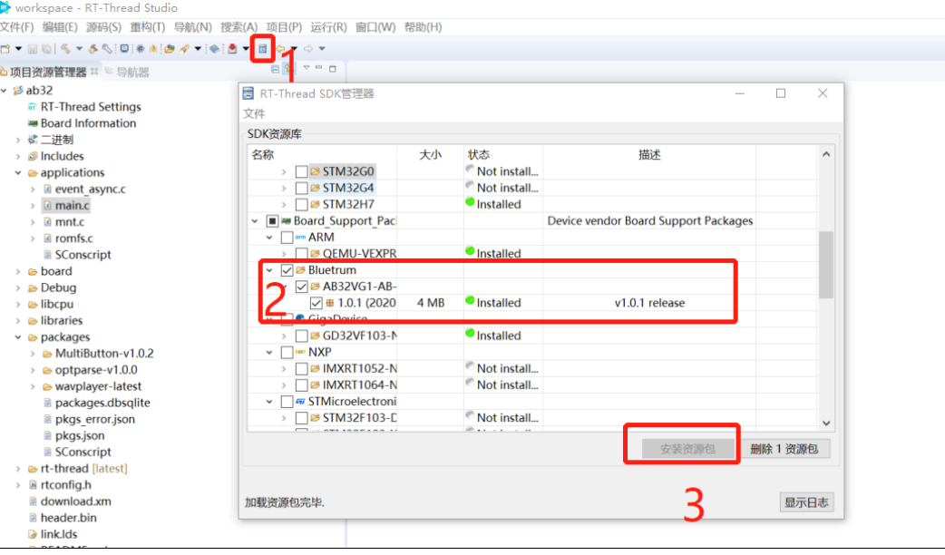Open the 运行(R) menu
Screen dimensions: 945x555
(328, 27)
